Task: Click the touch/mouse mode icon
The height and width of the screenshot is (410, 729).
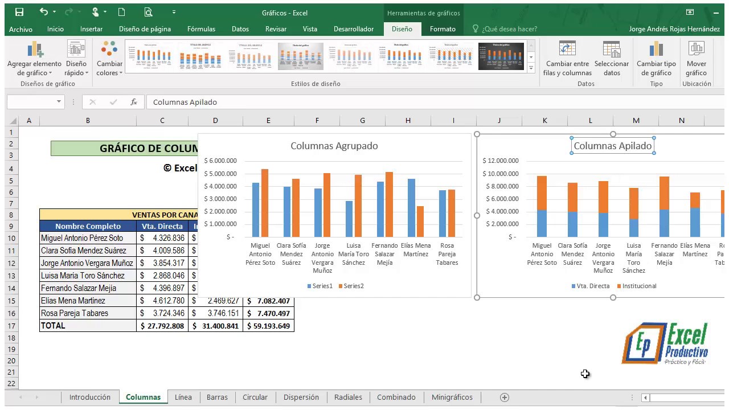Action: point(96,12)
